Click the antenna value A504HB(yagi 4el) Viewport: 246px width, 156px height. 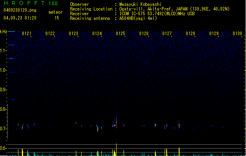click(x=138, y=18)
